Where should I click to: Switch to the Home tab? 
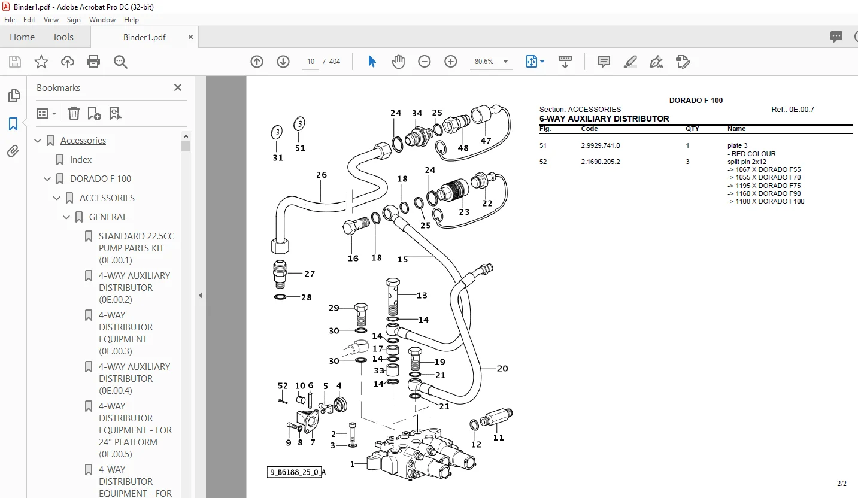click(x=22, y=37)
